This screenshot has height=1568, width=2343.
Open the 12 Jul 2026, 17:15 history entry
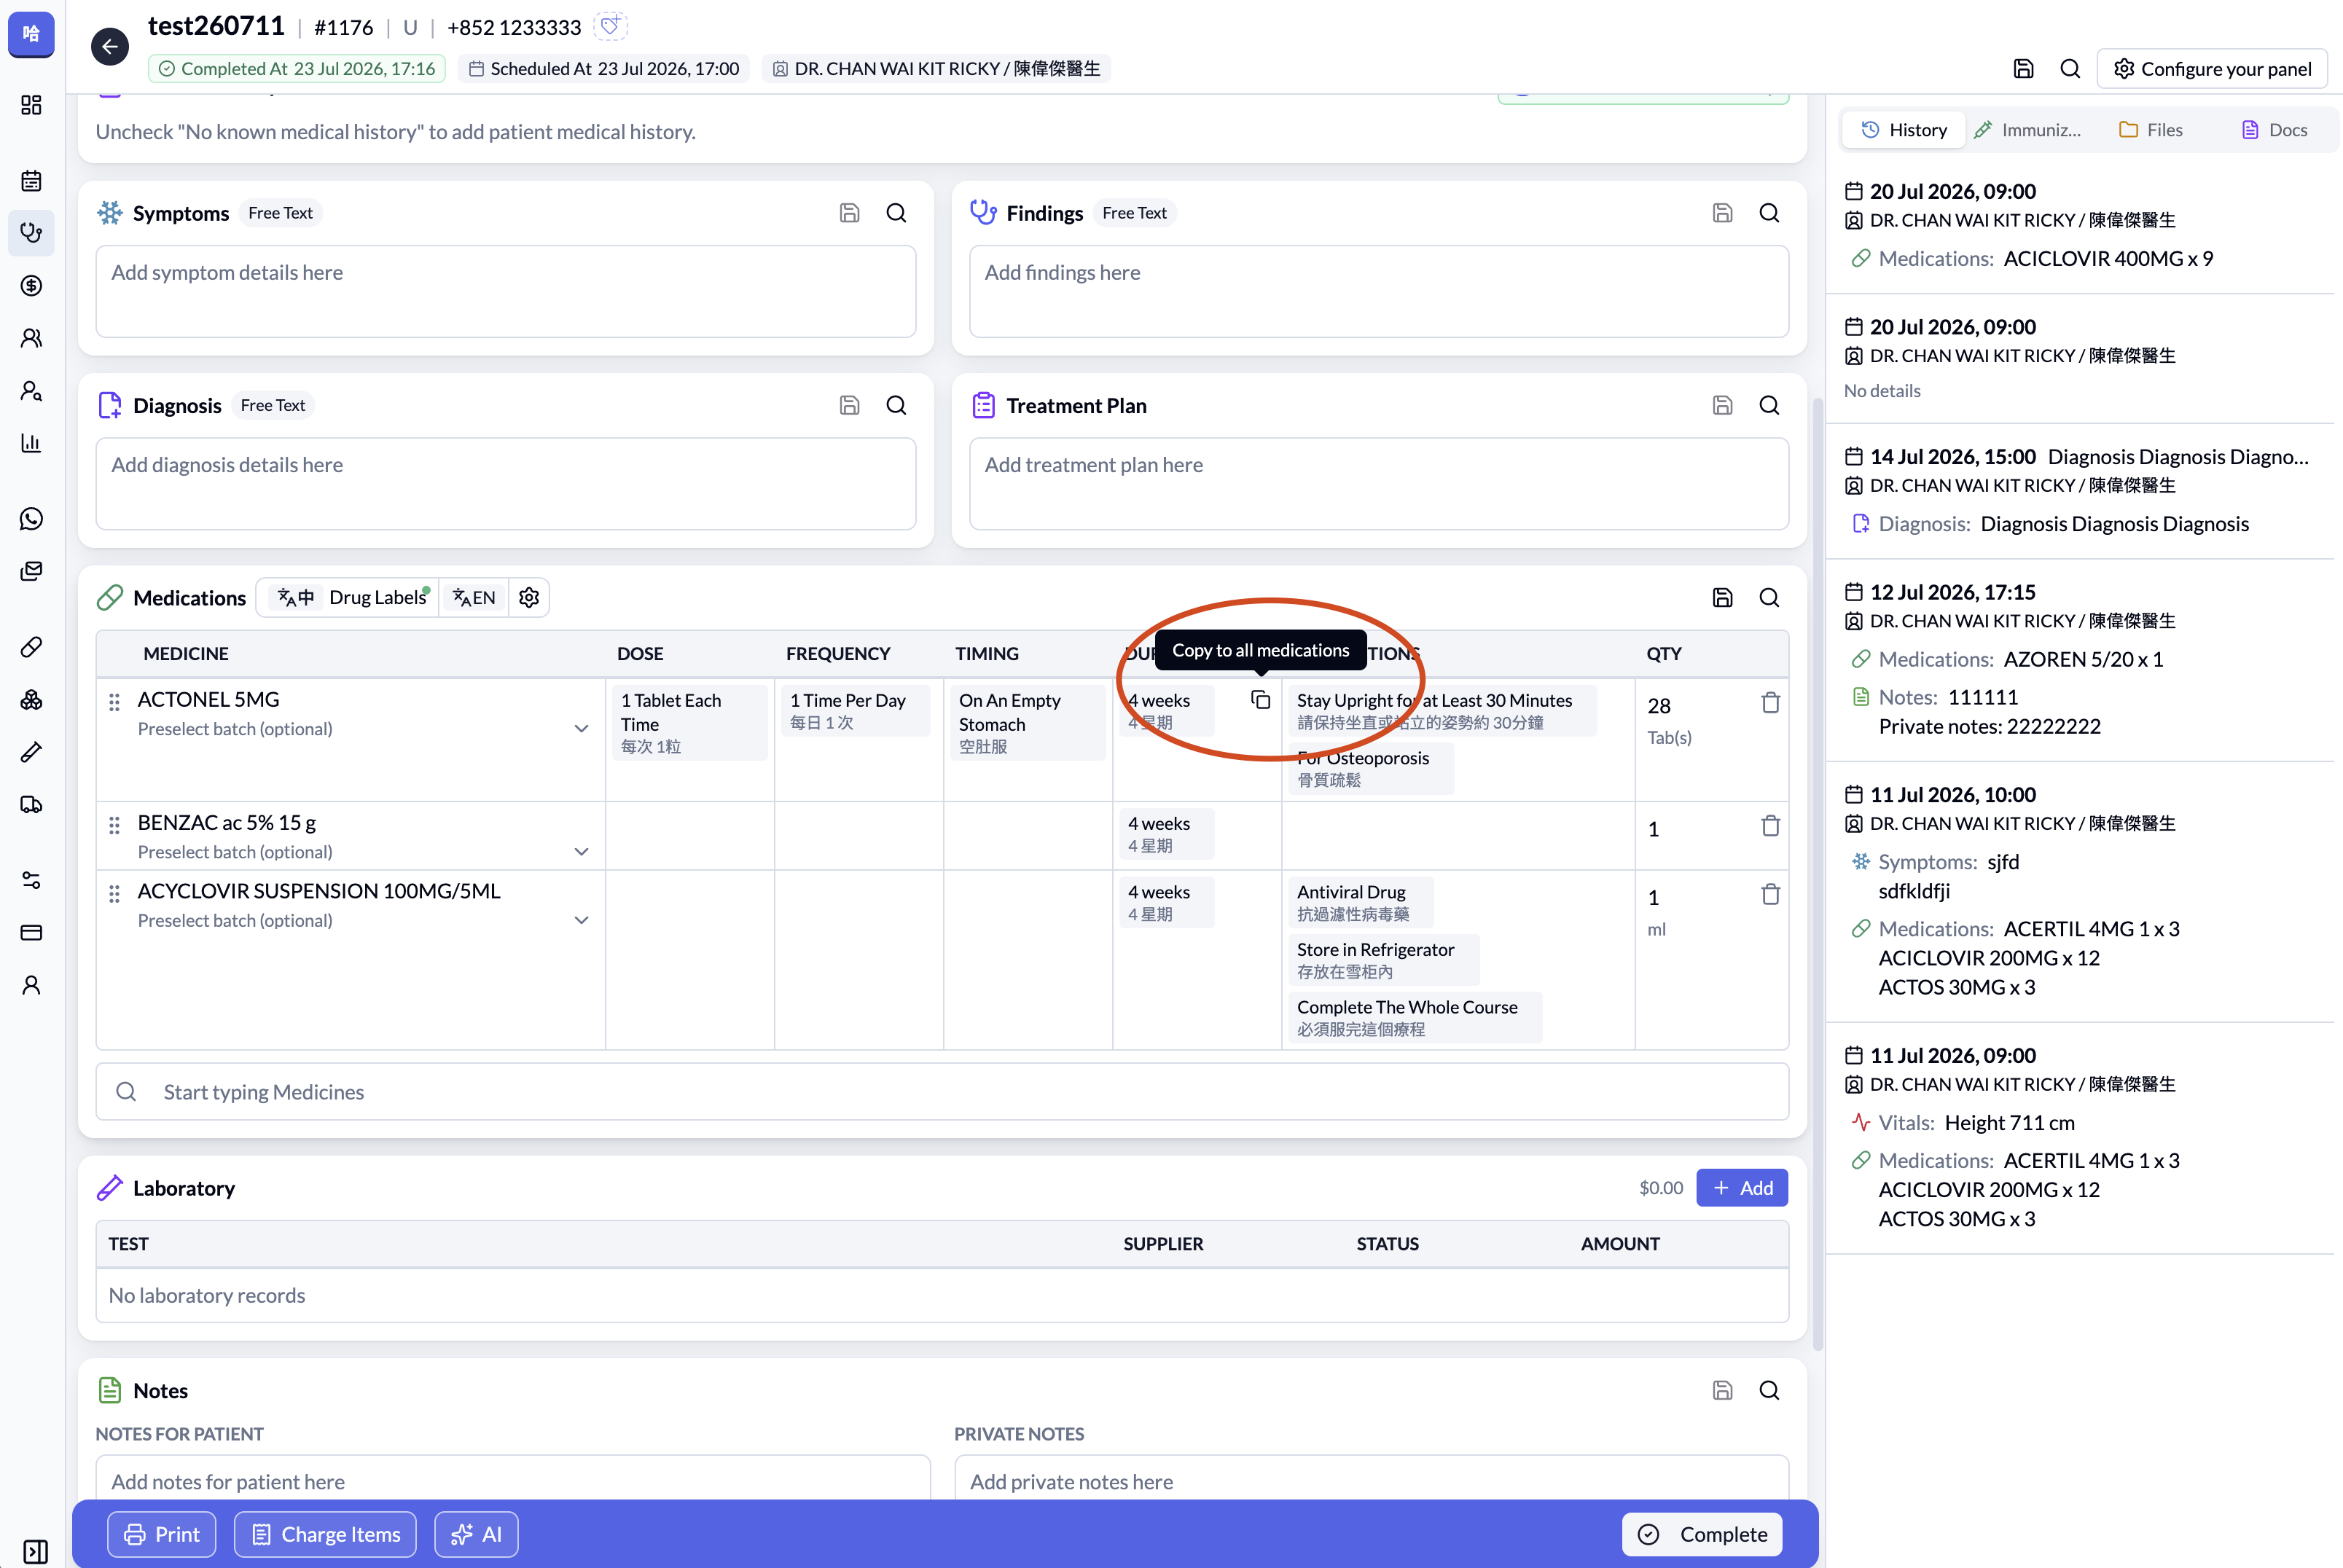tap(2080, 659)
